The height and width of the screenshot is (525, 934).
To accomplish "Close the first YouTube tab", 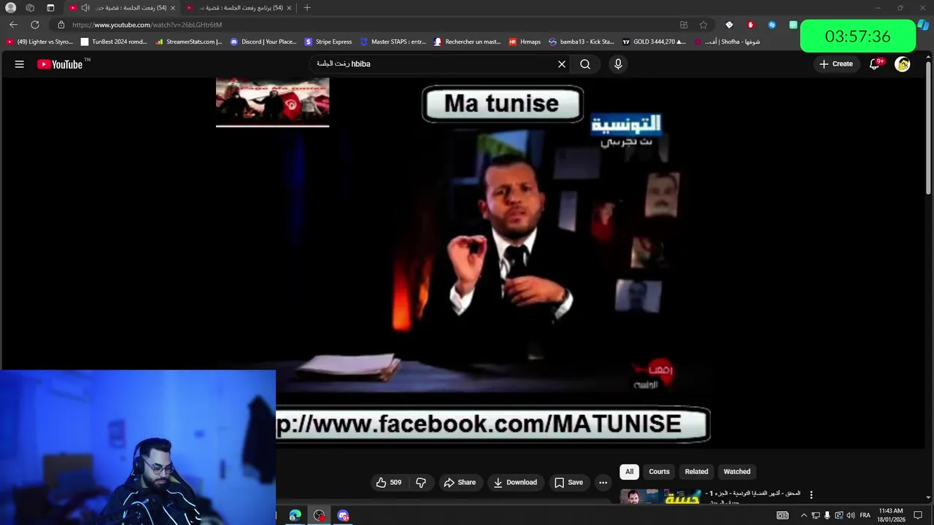I will click(173, 8).
